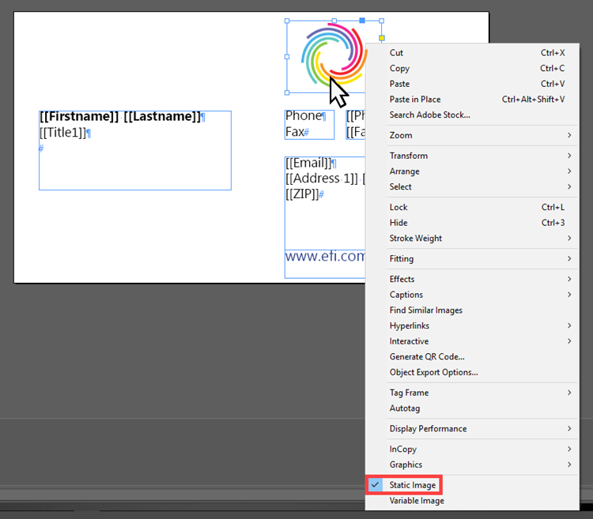593x519 pixels.
Task: Select Variable Image in context menu
Action: (x=417, y=501)
